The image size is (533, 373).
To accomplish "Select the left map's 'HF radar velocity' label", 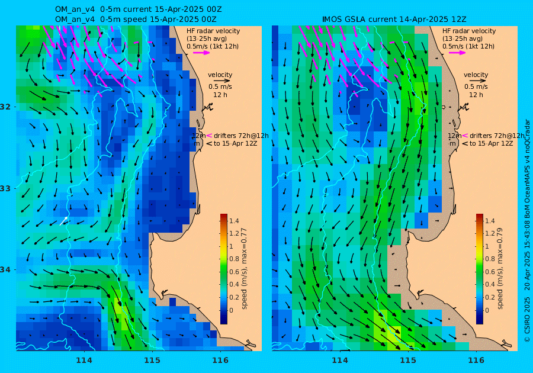I will pos(213,31).
